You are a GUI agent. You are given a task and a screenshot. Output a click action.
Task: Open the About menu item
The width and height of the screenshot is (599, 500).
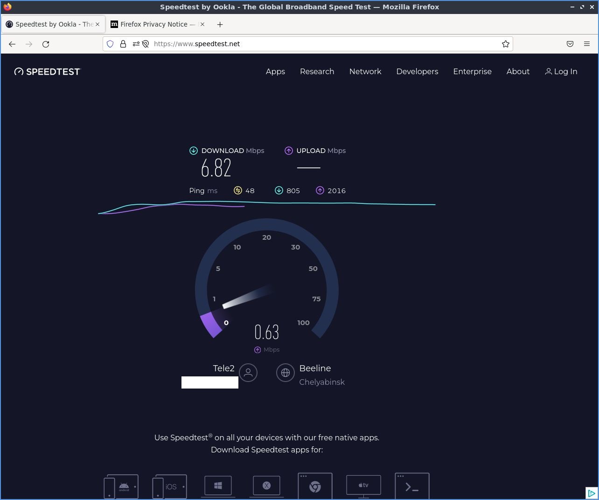(518, 71)
